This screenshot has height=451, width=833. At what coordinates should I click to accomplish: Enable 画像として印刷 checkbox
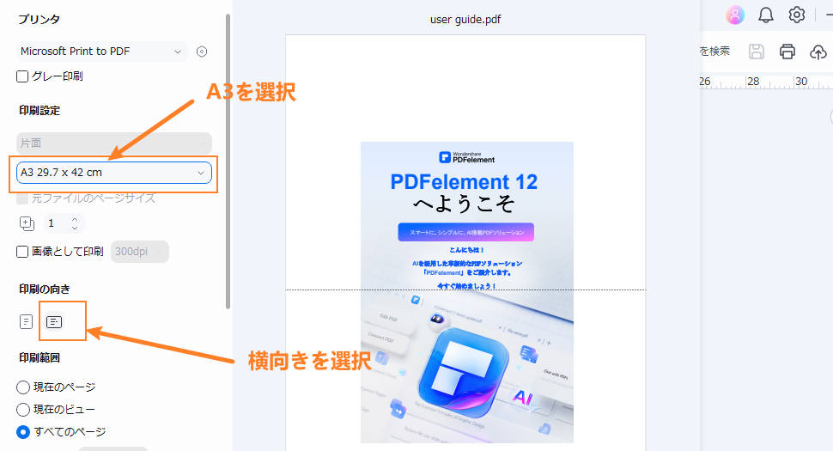click(22, 251)
